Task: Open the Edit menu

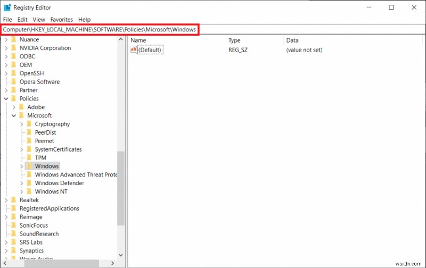Action: [22, 20]
